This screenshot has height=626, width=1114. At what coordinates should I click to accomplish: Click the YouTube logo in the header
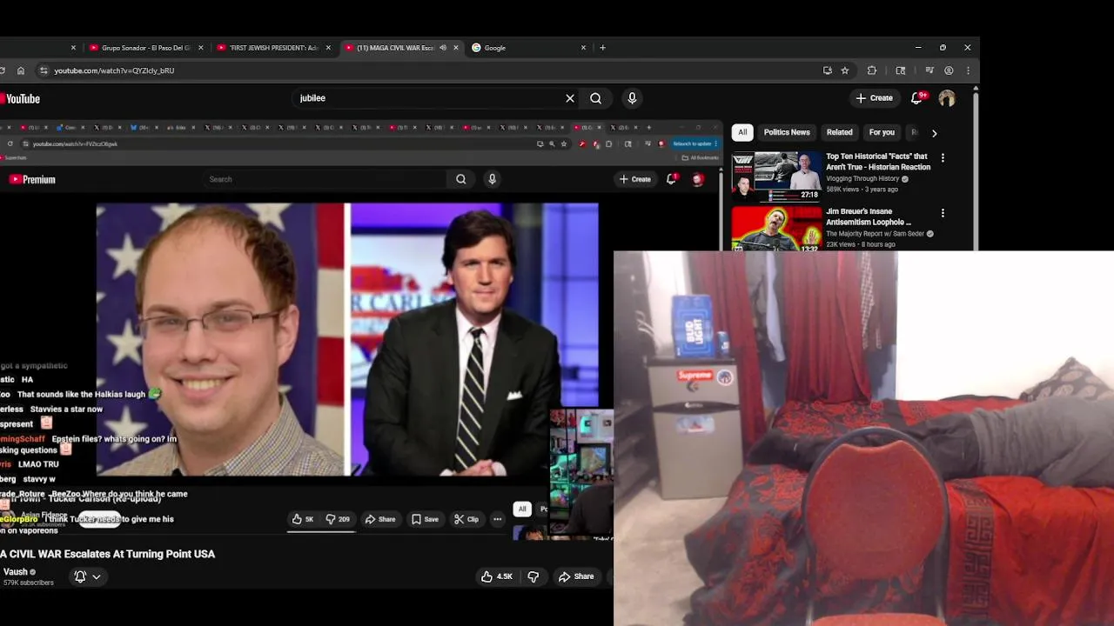tap(20, 98)
